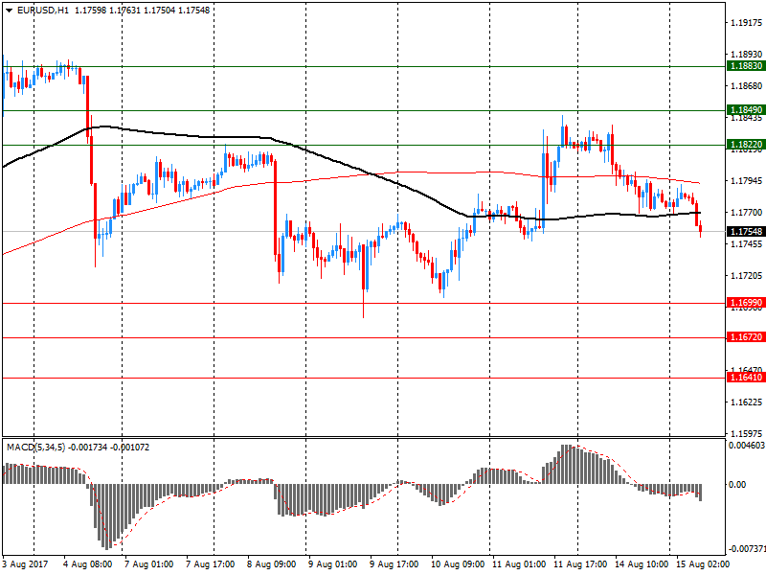This screenshot has height=575, width=766.
Task: Select the 15 Aug 02:00 time axis label
Action: [702, 564]
